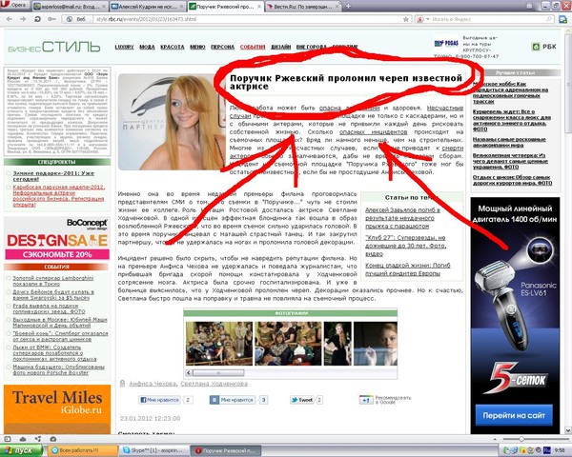Open the ДИЗАЙН section menu
The width and height of the screenshot is (572, 457).
[280, 47]
